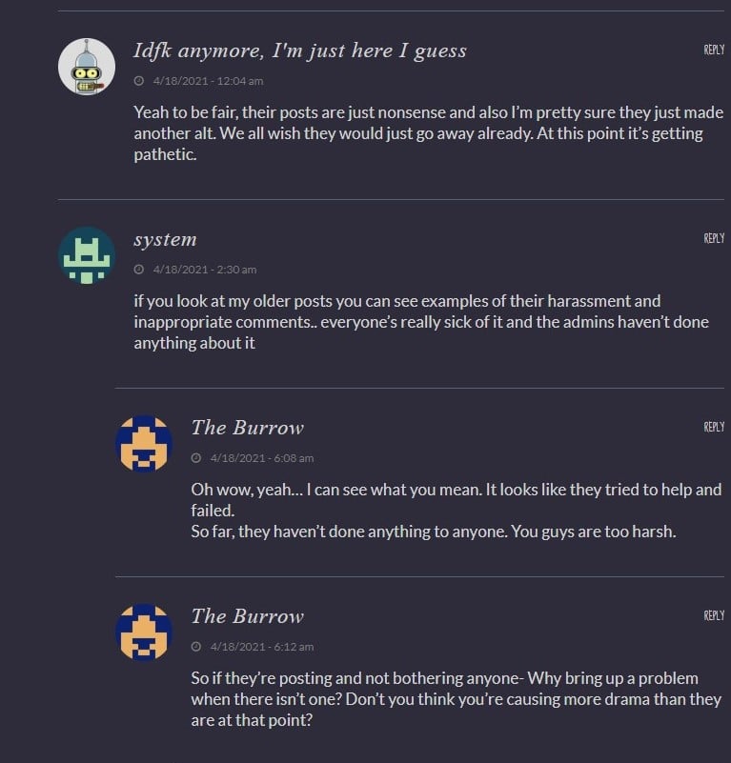
Task: Reply to The Burrow's 6:08 am comment
Action: 714,427
